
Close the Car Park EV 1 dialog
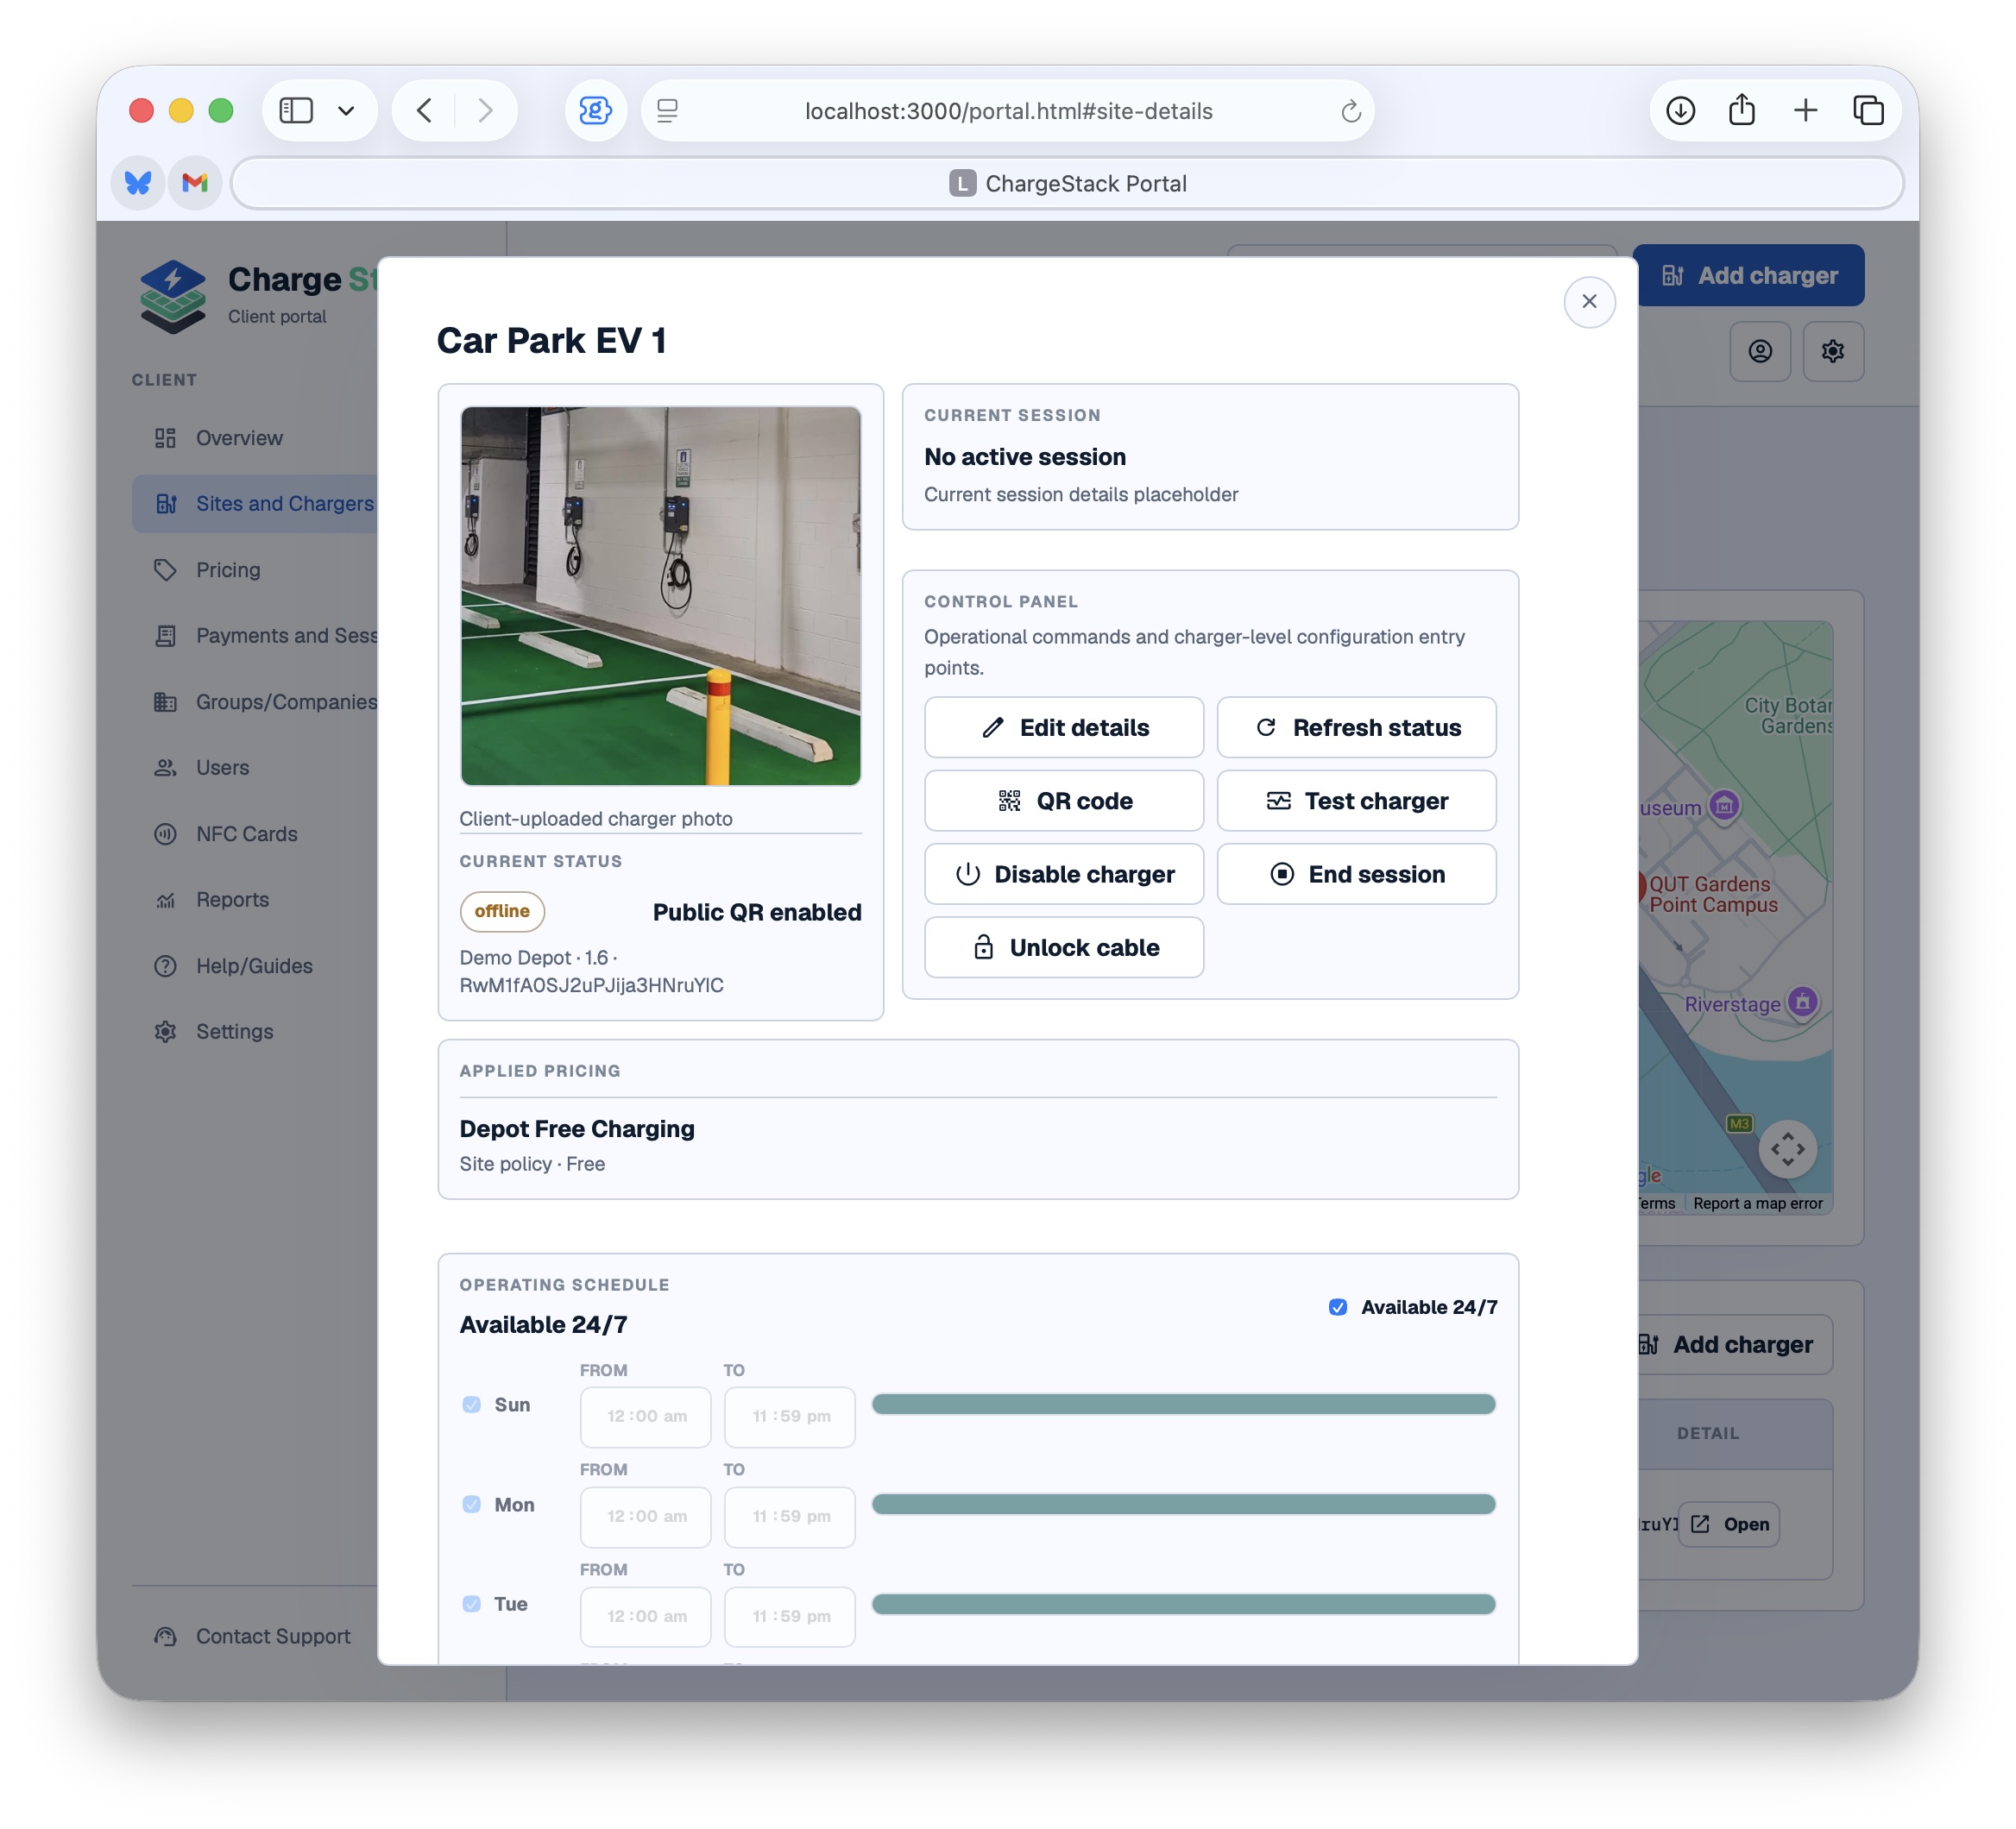(x=1589, y=301)
